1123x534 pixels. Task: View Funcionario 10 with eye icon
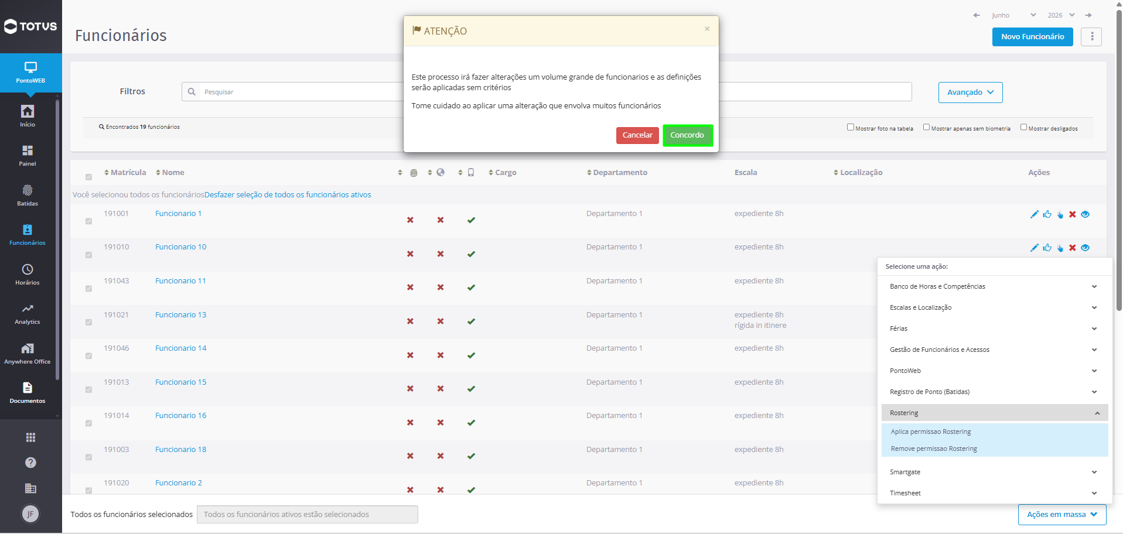click(1085, 248)
